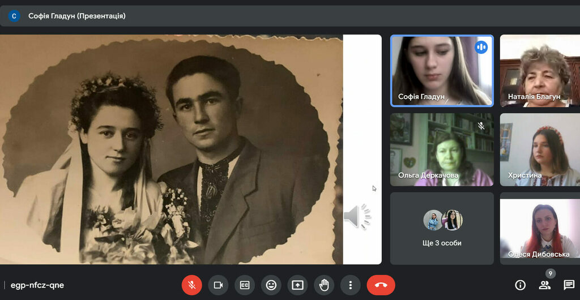Select Софія Гладун's video tile

tap(442, 71)
